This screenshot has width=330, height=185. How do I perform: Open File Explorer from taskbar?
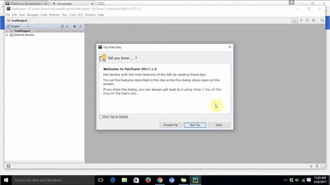coord(124,180)
